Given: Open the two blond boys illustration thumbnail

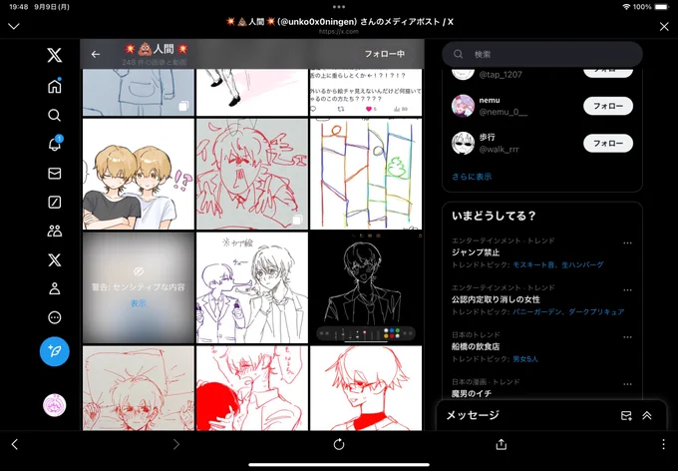Looking at the screenshot, I should 139,174.
